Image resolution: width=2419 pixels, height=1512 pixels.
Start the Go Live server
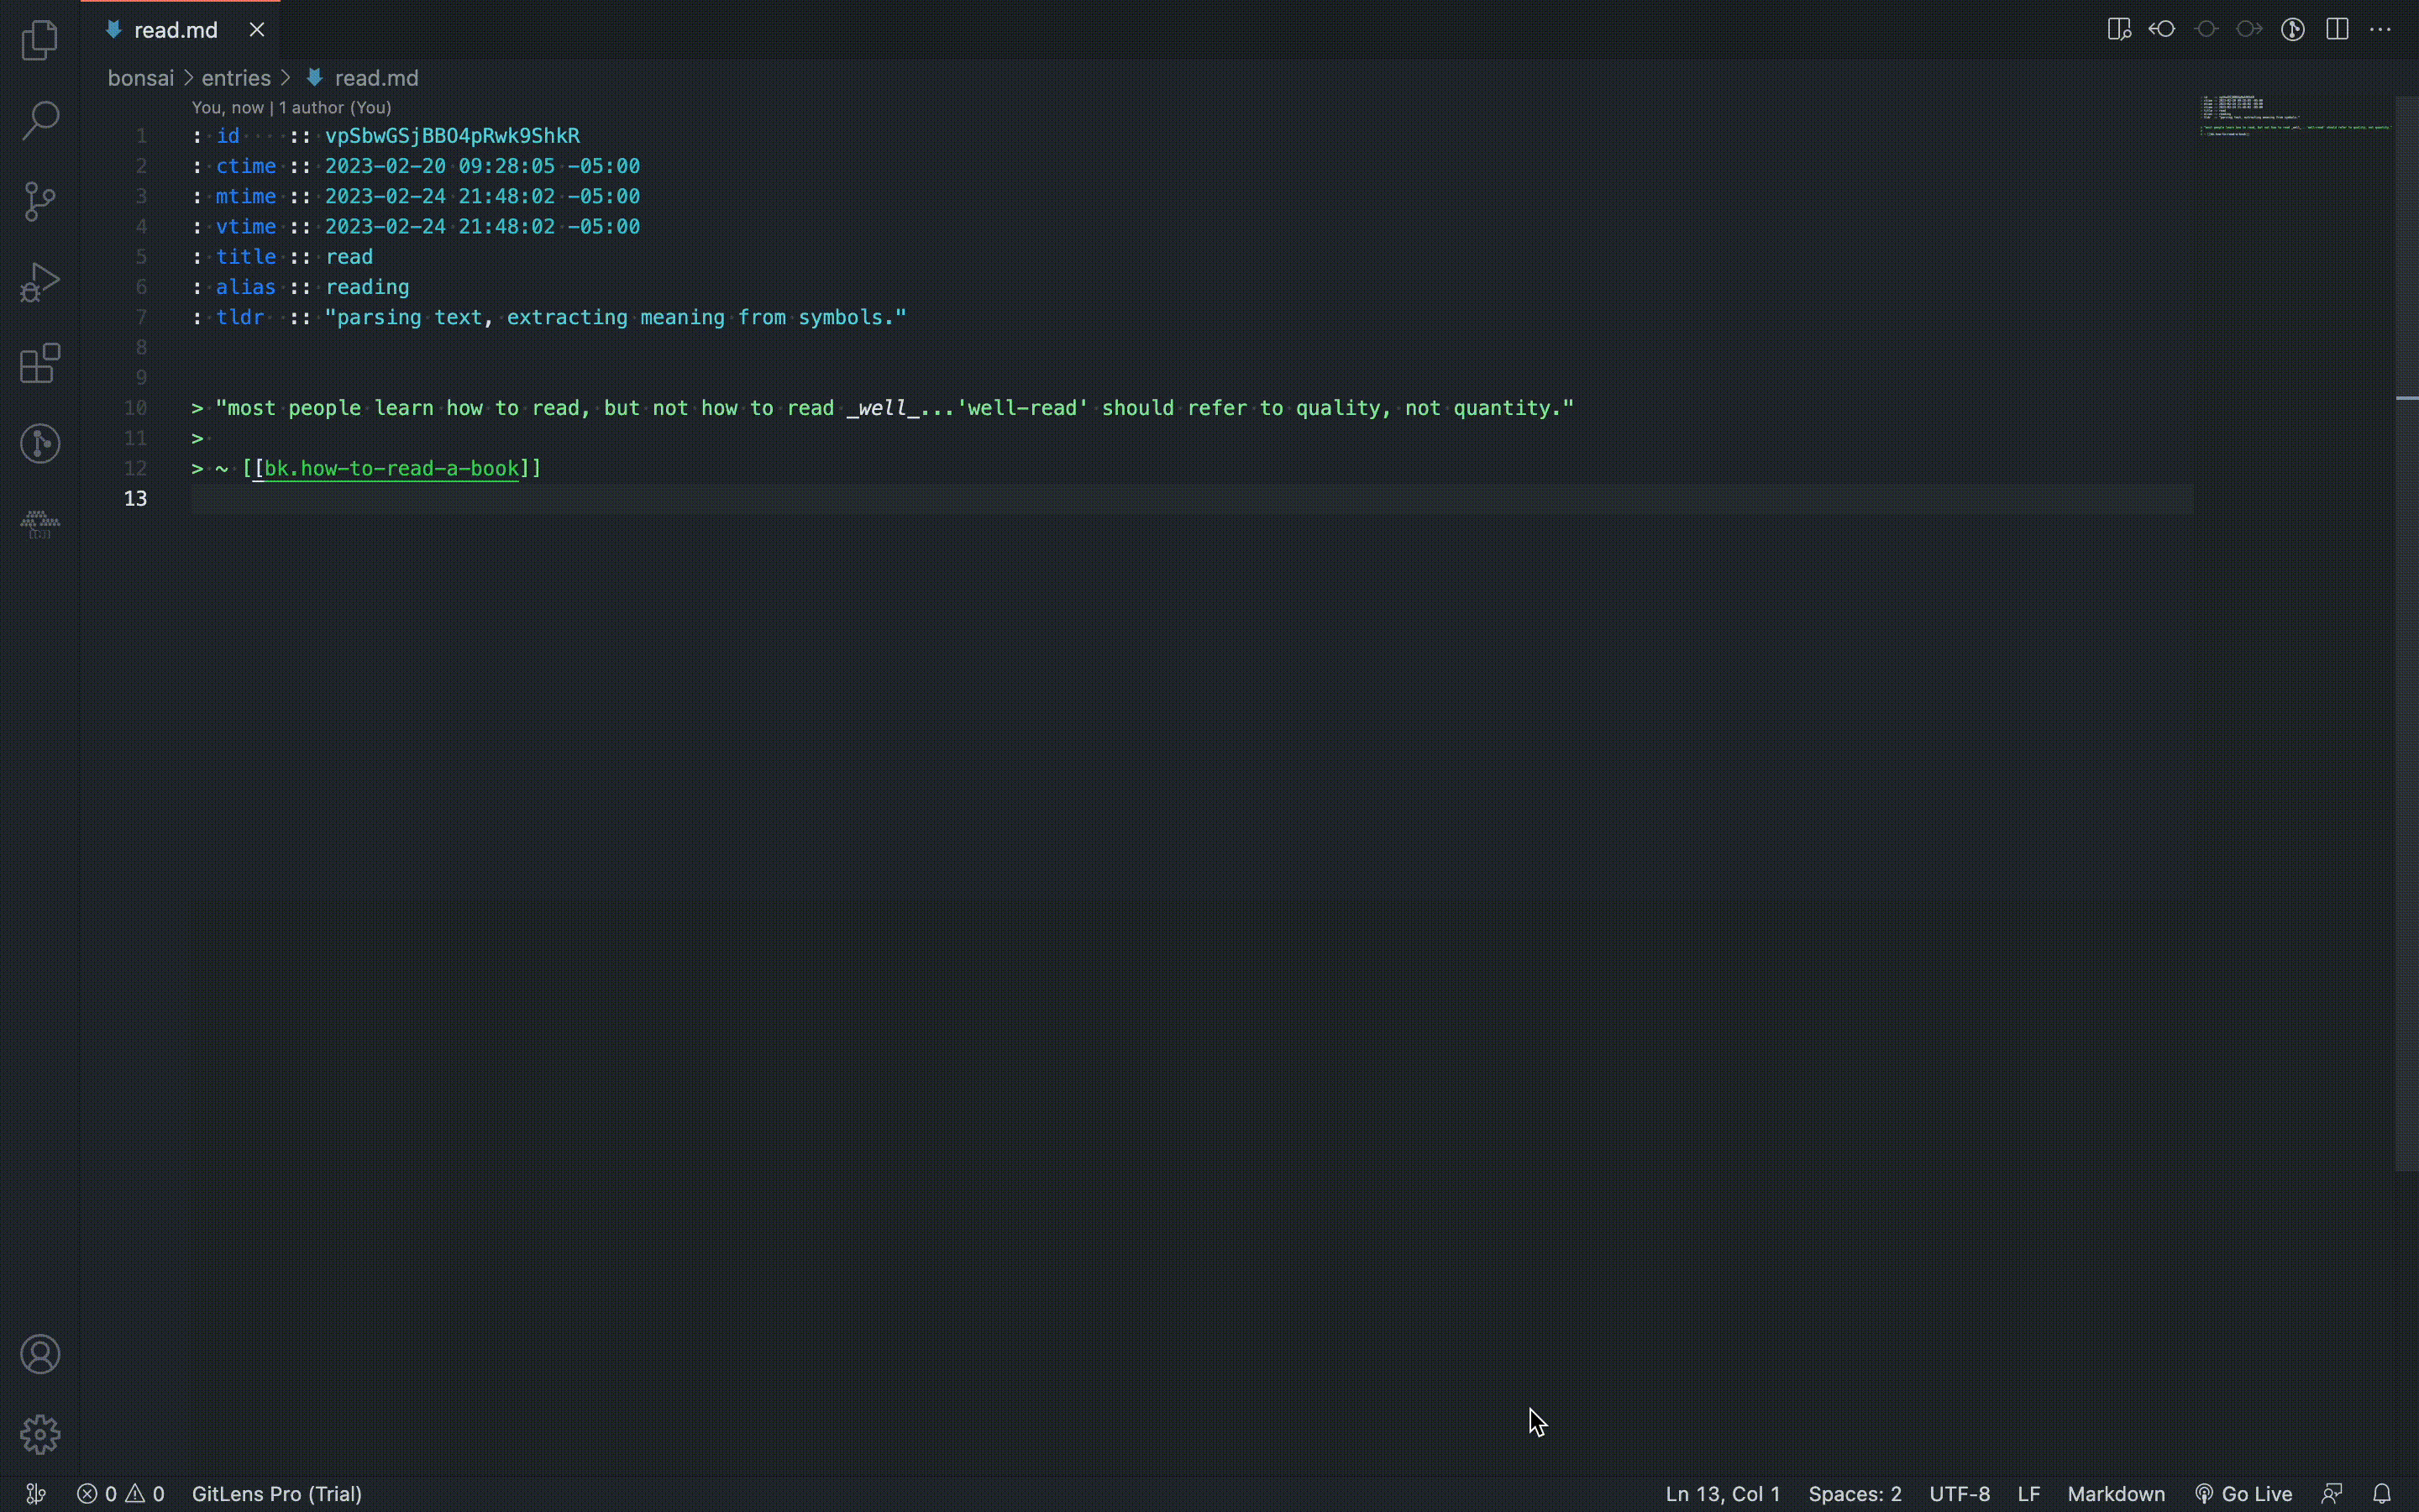click(2243, 1494)
